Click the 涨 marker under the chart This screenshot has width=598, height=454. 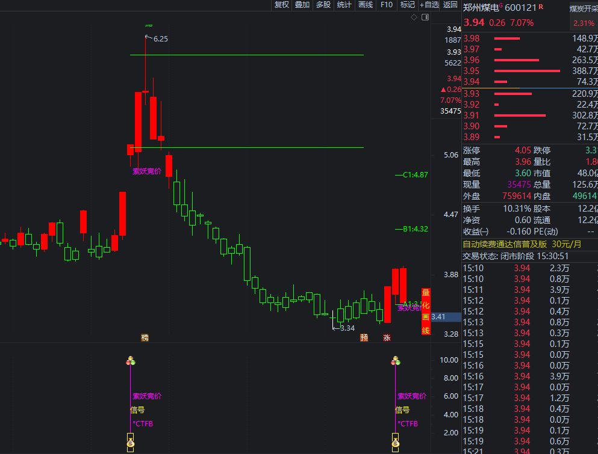point(387,337)
